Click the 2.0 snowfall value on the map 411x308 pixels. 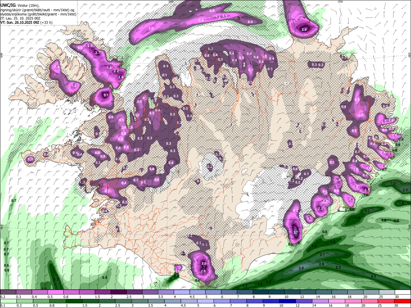click(90, 46)
